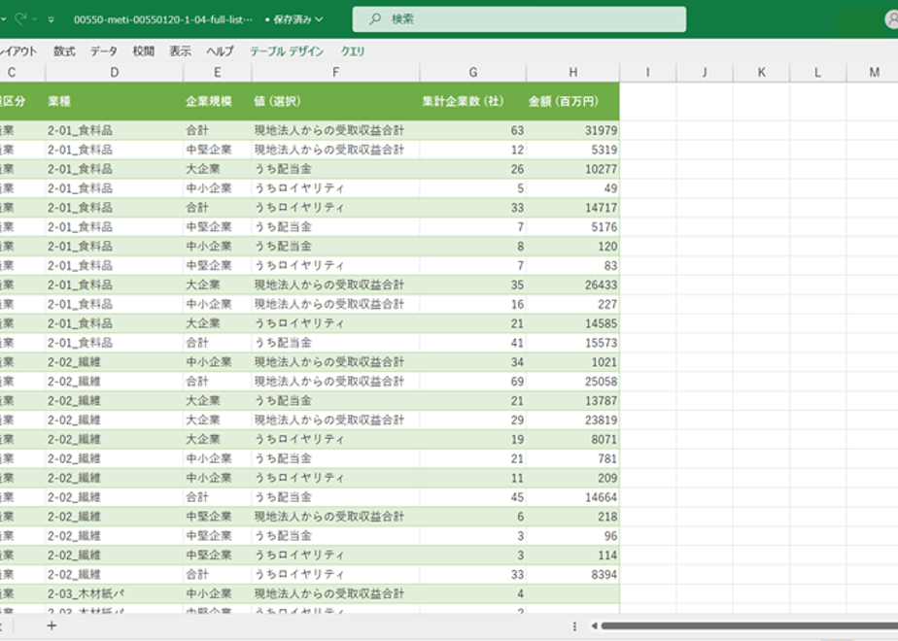The image size is (898, 641).
Task: Click the cell showing 25058
Action: pyautogui.click(x=572, y=382)
